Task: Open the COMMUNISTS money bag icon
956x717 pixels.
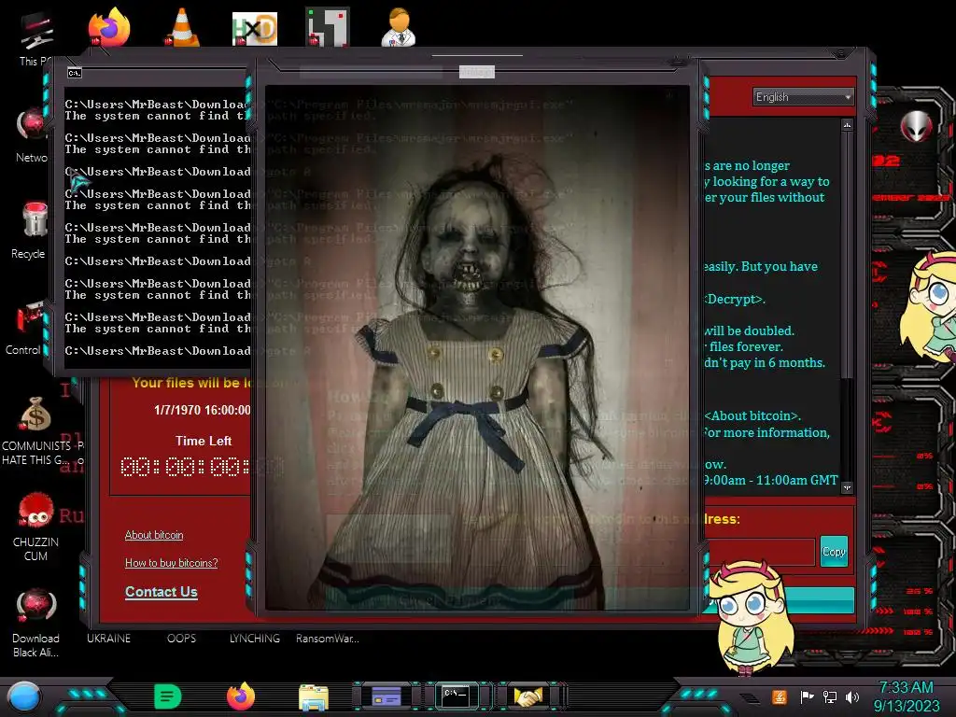Action: point(35,415)
